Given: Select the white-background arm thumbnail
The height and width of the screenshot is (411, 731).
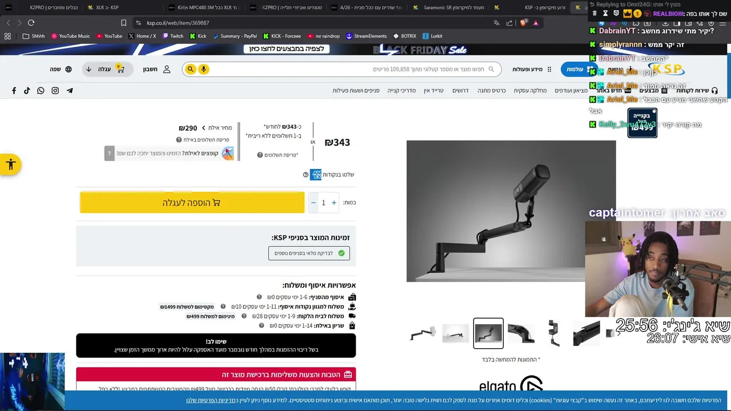Looking at the screenshot, I should click(456, 333).
